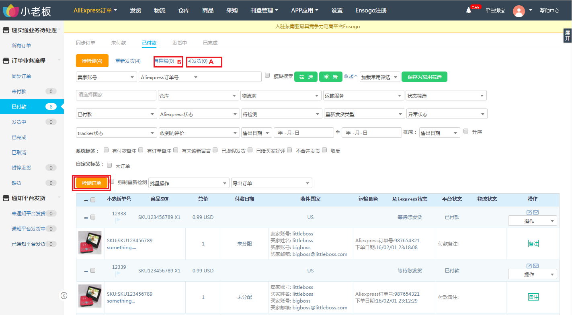Click the flag icon under order 12338

pyautogui.click(x=118, y=221)
